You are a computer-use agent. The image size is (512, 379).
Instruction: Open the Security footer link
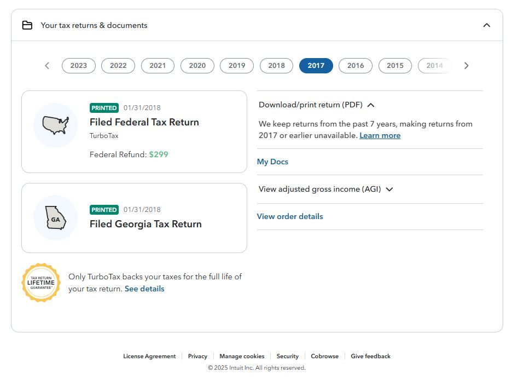click(x=288, y=356)
